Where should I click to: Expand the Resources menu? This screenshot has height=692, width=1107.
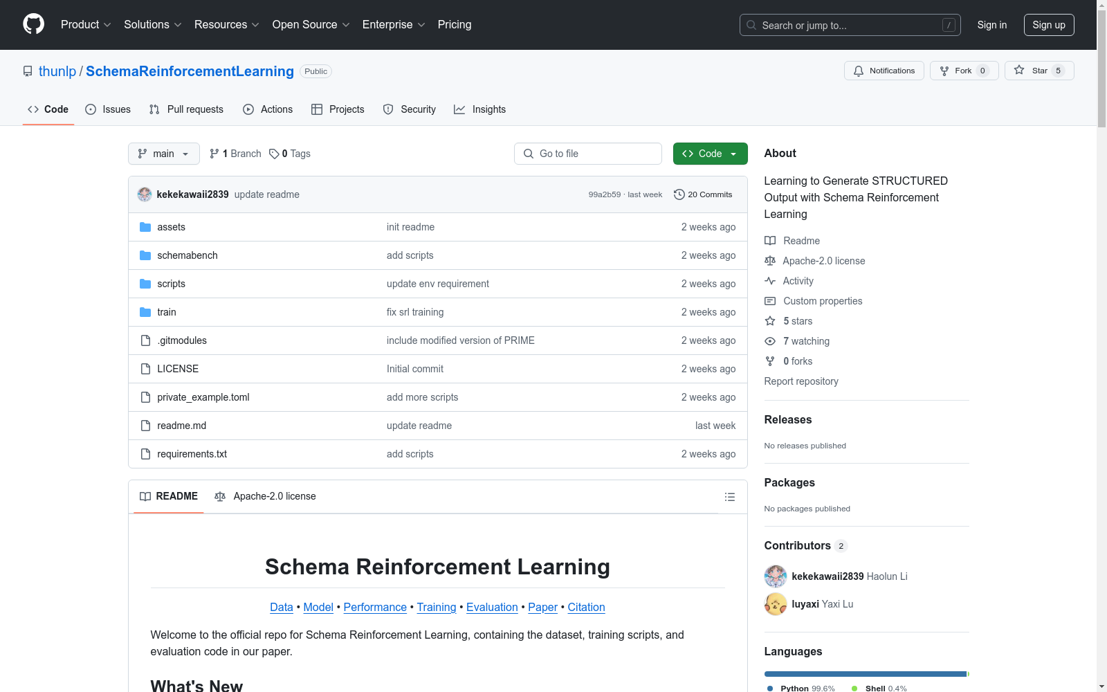pos(227,25)
